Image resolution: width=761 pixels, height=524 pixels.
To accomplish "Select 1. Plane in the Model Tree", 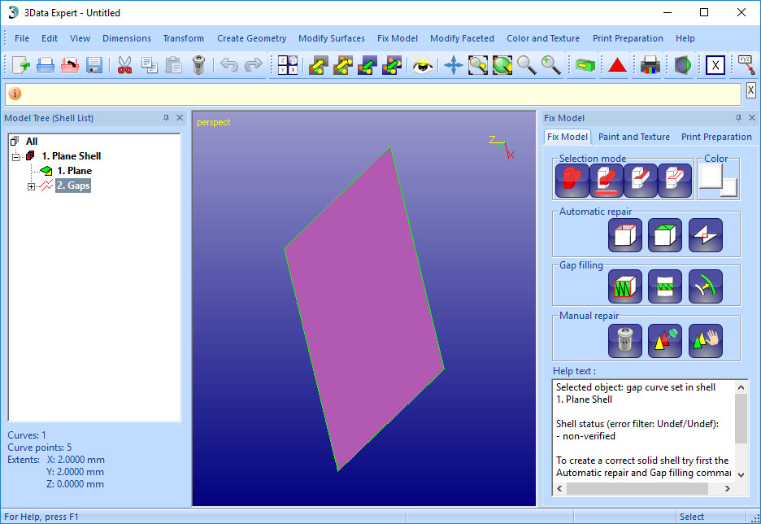I will [x=74, y=171].
